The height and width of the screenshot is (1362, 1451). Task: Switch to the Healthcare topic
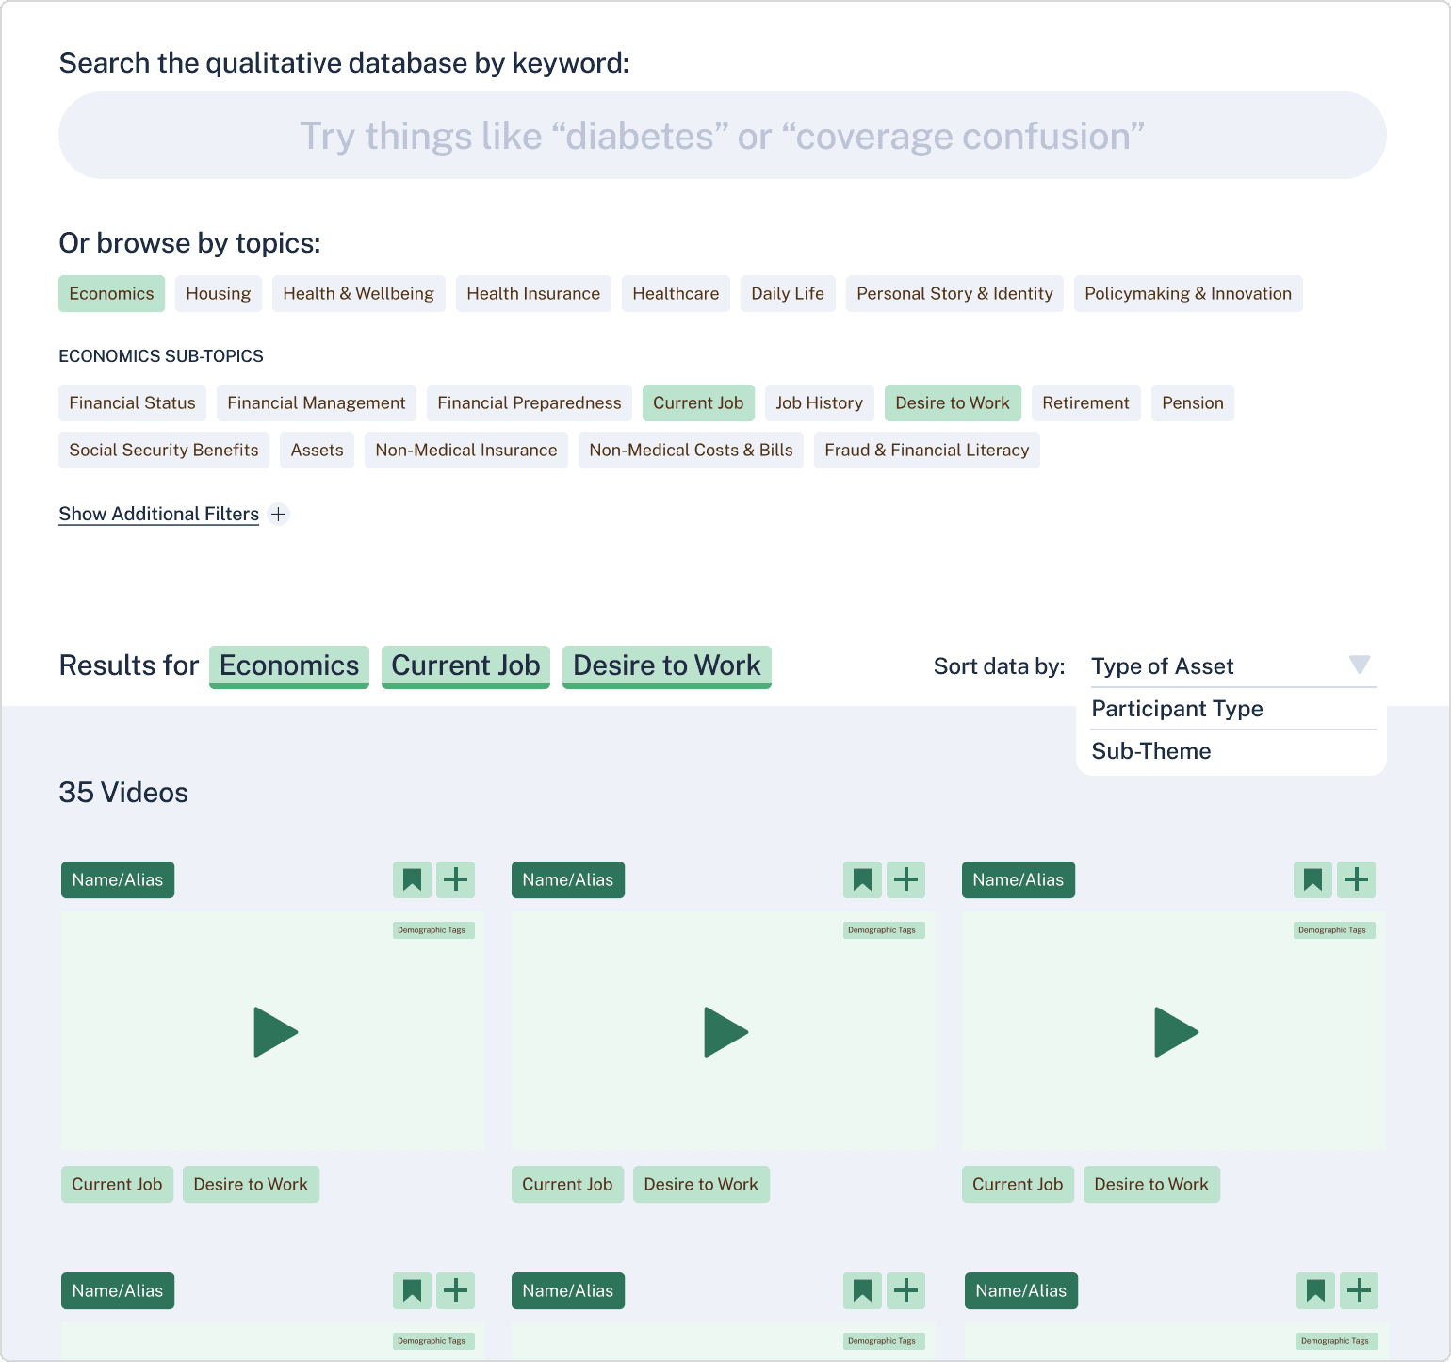click(676, 293)
